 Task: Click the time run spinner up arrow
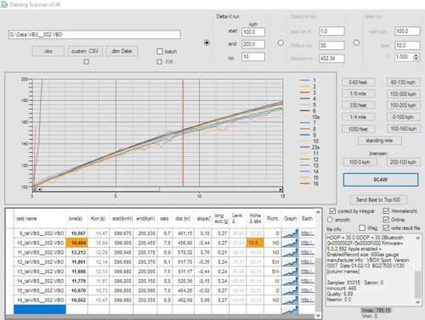pyautogui.click(x=416, y=55)
